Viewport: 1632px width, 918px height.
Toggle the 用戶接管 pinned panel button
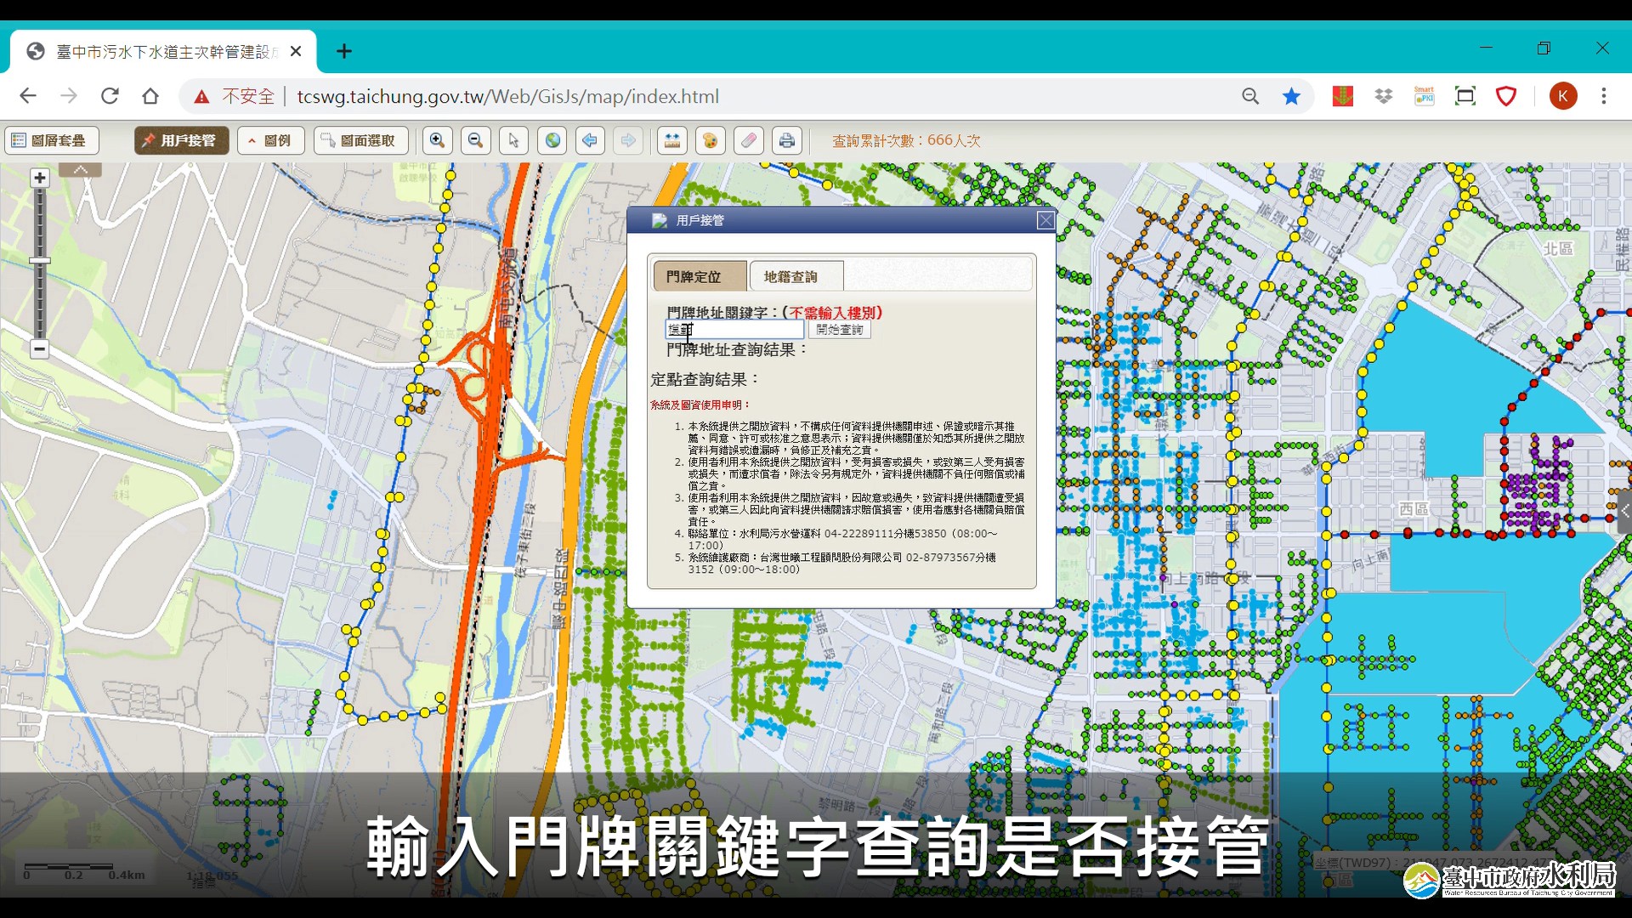click(181, 140)
